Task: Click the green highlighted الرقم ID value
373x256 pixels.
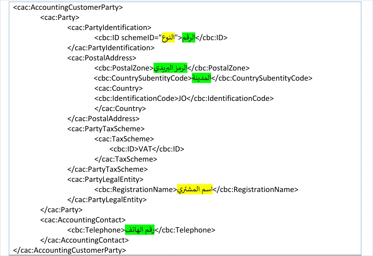Action: pyautogui.click(x=189, y=38)
